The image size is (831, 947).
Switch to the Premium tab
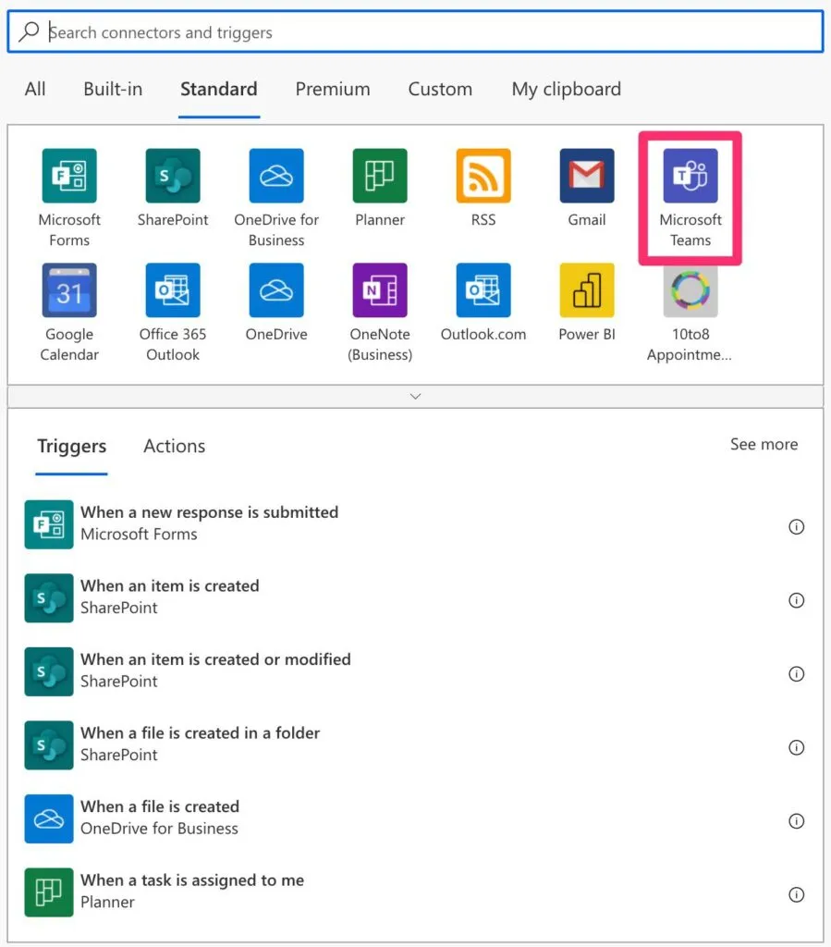tap(333, 90)
